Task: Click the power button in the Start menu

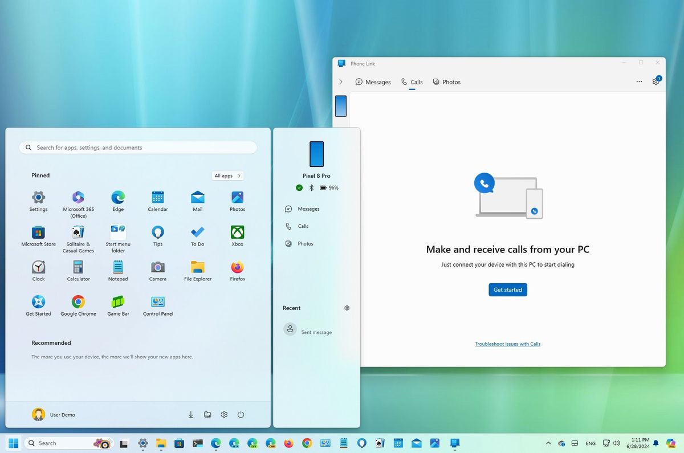Action: (241, 414)
